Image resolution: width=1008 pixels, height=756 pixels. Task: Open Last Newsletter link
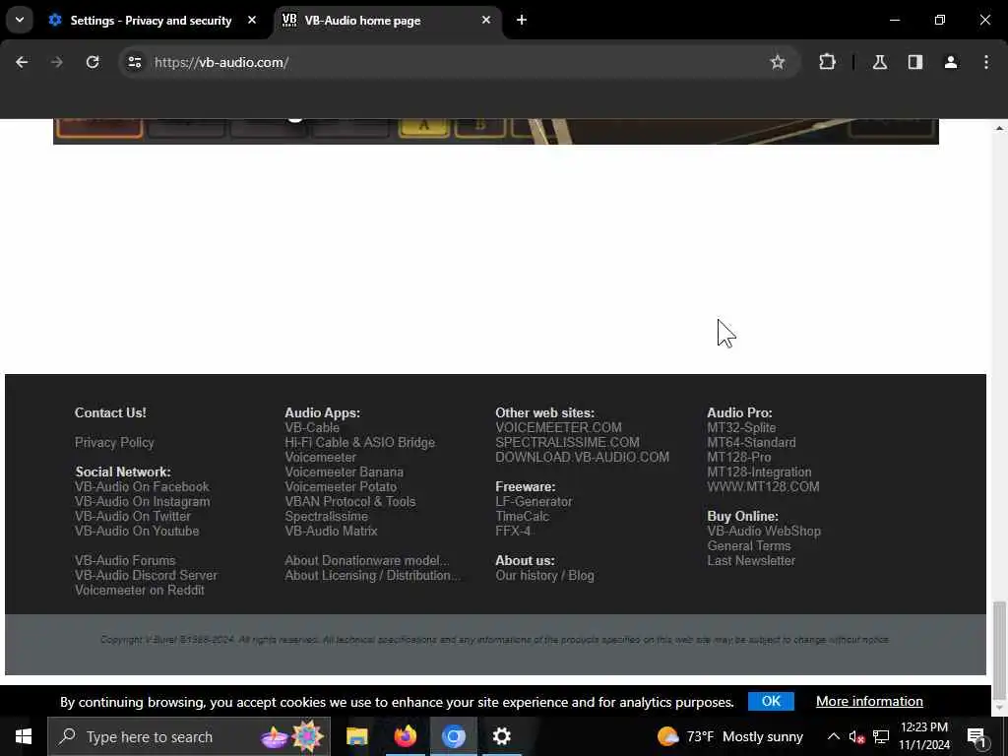pos(751,560)
